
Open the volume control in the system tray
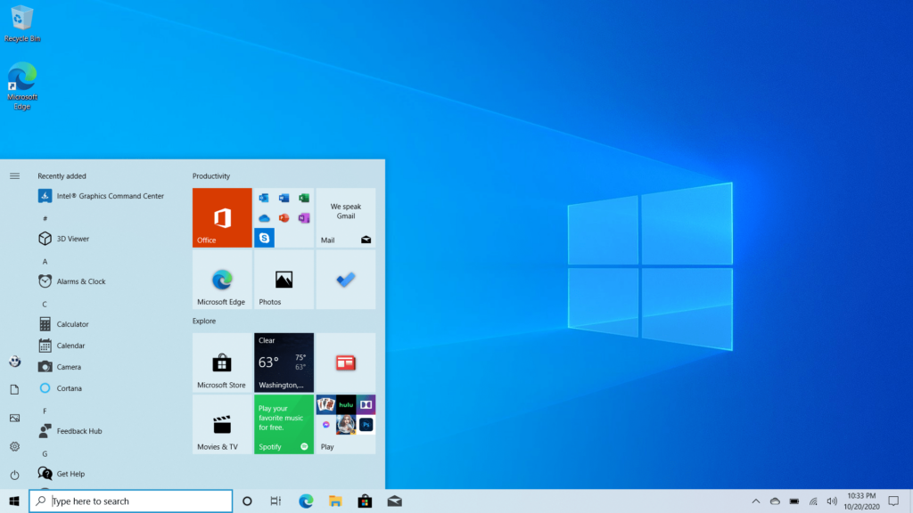tap(831, 501)
